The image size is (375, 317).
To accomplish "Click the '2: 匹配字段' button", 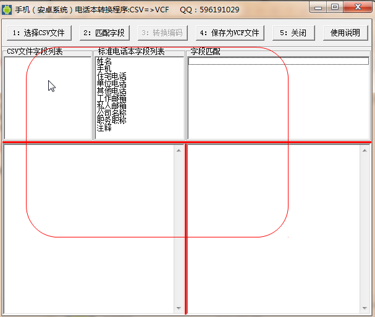I will [104, 33].
